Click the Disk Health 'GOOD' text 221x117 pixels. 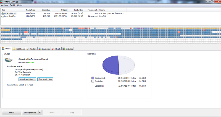[x=31, y=63]
